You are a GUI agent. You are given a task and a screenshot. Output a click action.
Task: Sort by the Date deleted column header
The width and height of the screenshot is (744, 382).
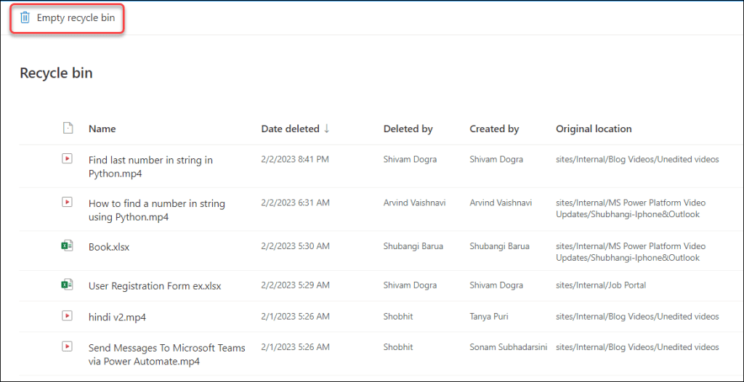click(290, 129)
